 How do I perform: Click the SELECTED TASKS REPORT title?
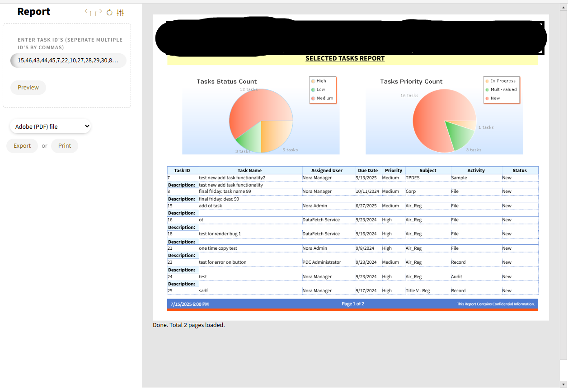(x=345, y=58)
